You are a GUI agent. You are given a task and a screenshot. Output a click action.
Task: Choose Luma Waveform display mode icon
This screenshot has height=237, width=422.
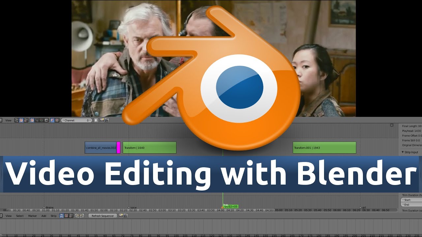pyautogui.click(x=37, y=120)
